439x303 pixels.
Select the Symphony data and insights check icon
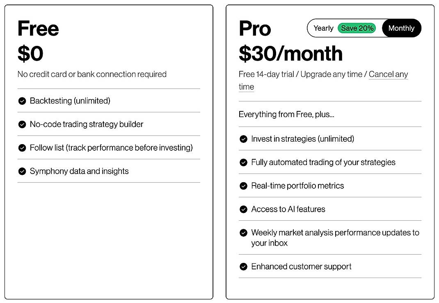pos(22,171)
